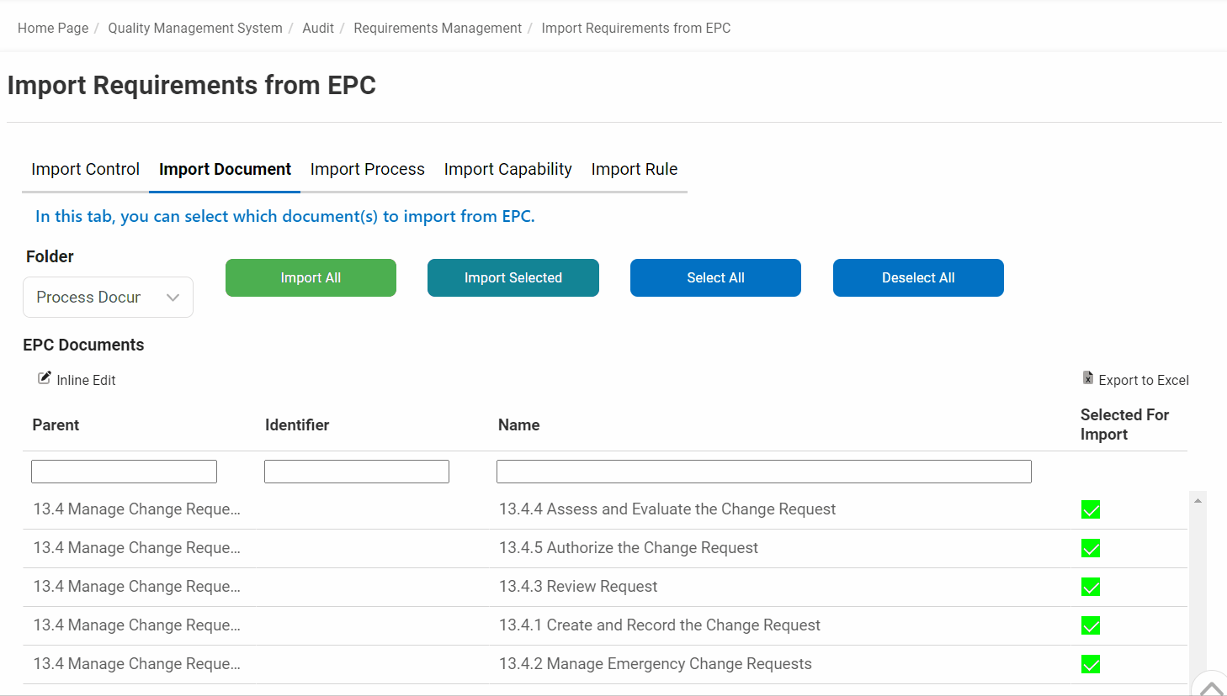
Task: Open the Import Rule tab
Action: point(634,170)
